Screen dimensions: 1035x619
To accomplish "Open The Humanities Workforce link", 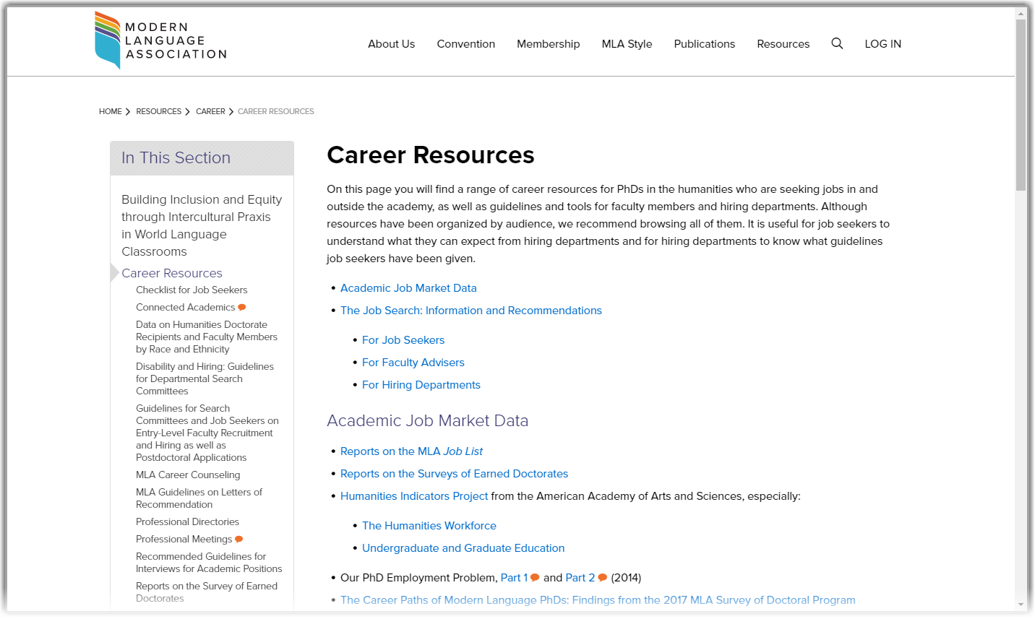I will click(x=429, y=526).
